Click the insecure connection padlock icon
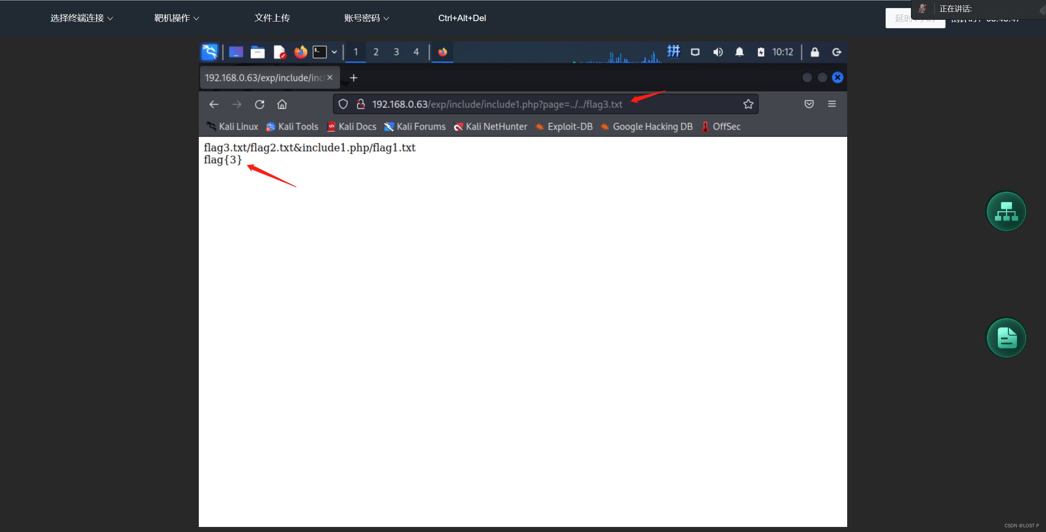Image resolution: width=1046 pixels, height=532 pixels. click(360, 104)
